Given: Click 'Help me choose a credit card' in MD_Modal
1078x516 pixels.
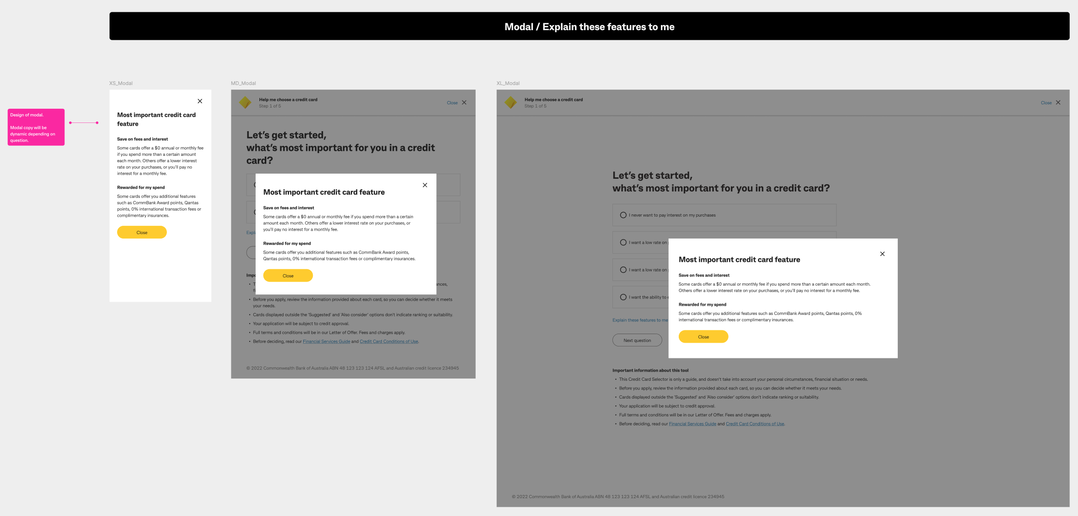Looking at the screenshot, I should [288, 100].
